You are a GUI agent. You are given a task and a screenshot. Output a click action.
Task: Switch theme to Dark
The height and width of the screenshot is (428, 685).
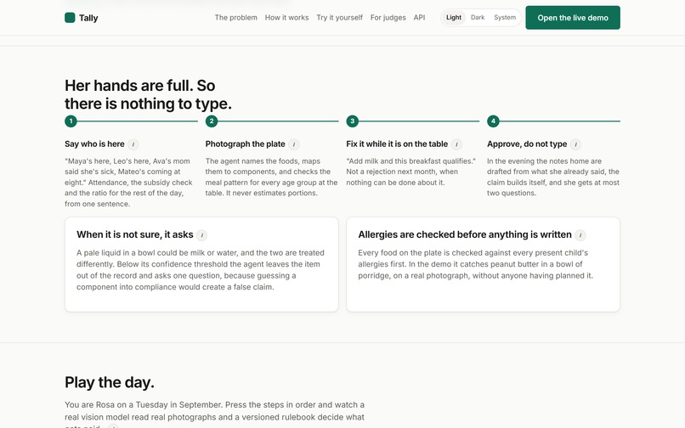(x=478, y=18)
